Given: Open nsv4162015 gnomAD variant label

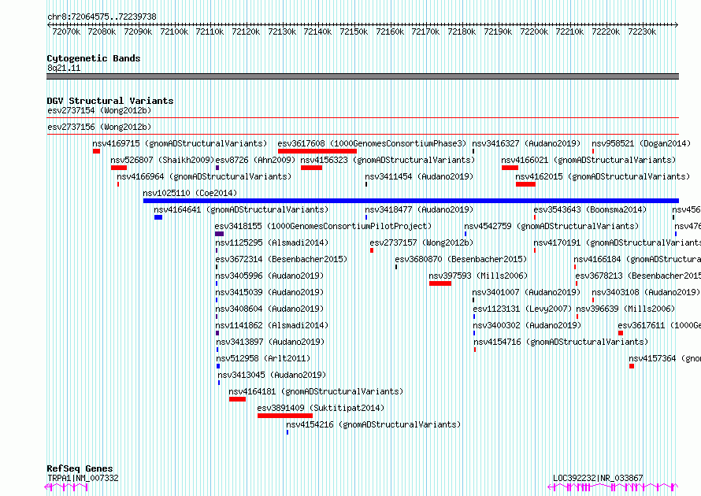Looking at the screenshot, I should [603, 176].
